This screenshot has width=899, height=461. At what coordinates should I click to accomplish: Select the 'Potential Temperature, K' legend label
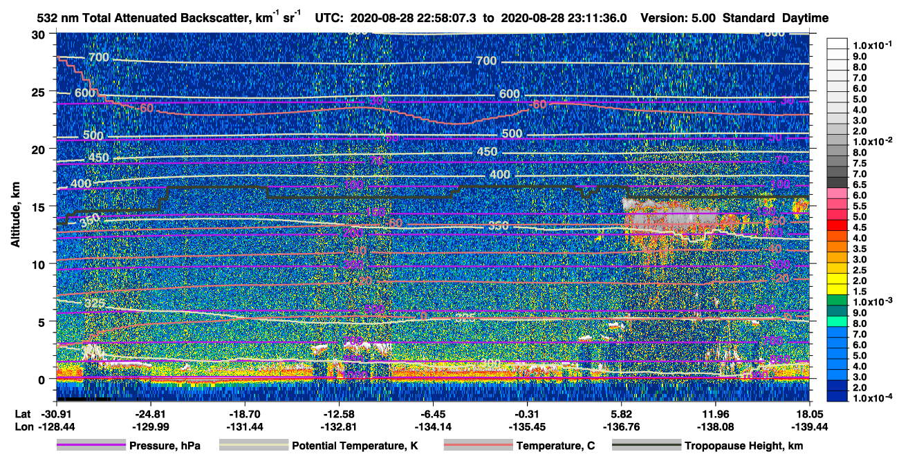click(355, 446)
